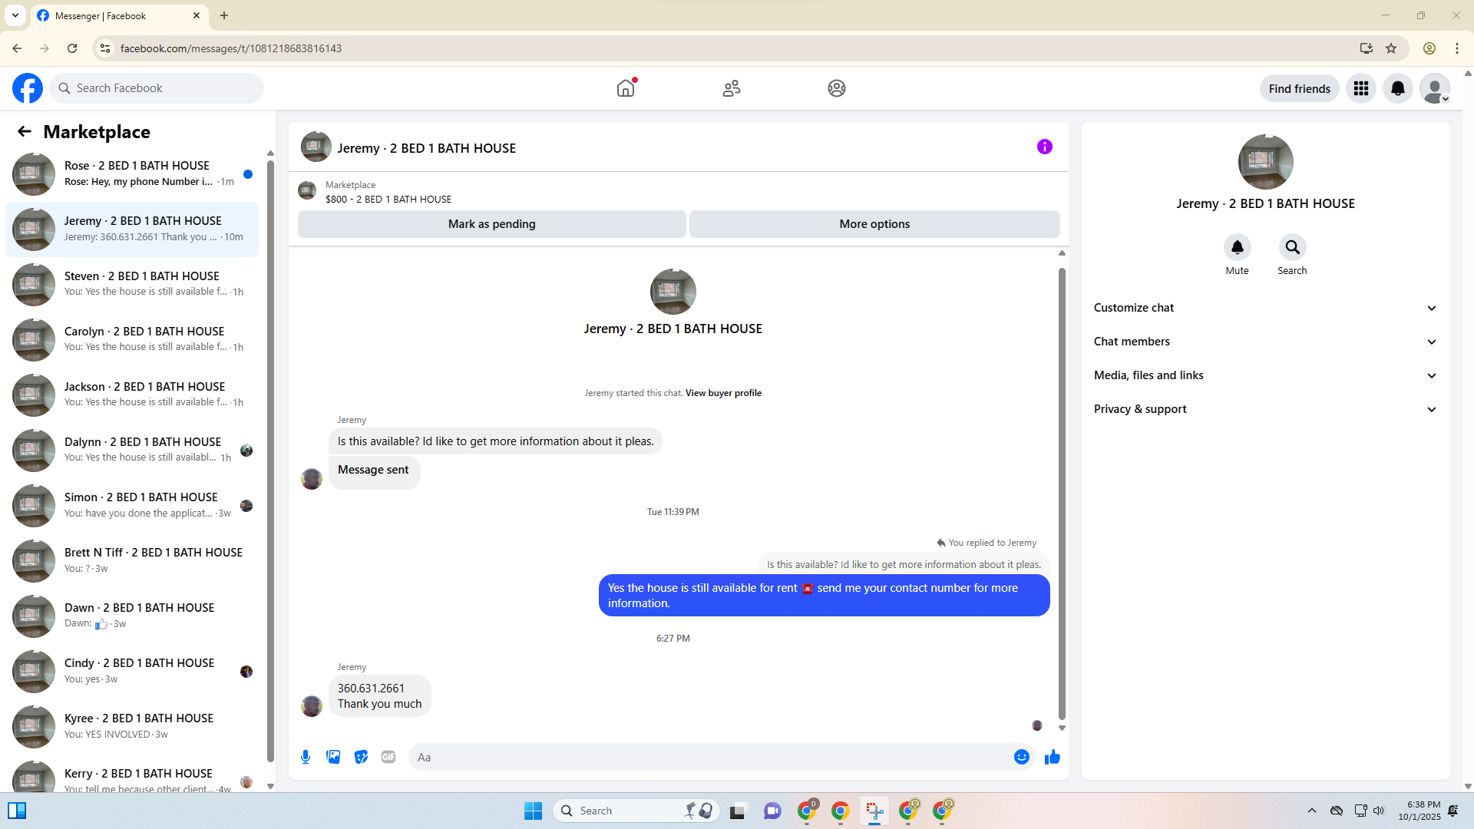Open the Marketplace $800 listing link
Viewport: 1474px width, 829px height.
[x=388, y=199]
